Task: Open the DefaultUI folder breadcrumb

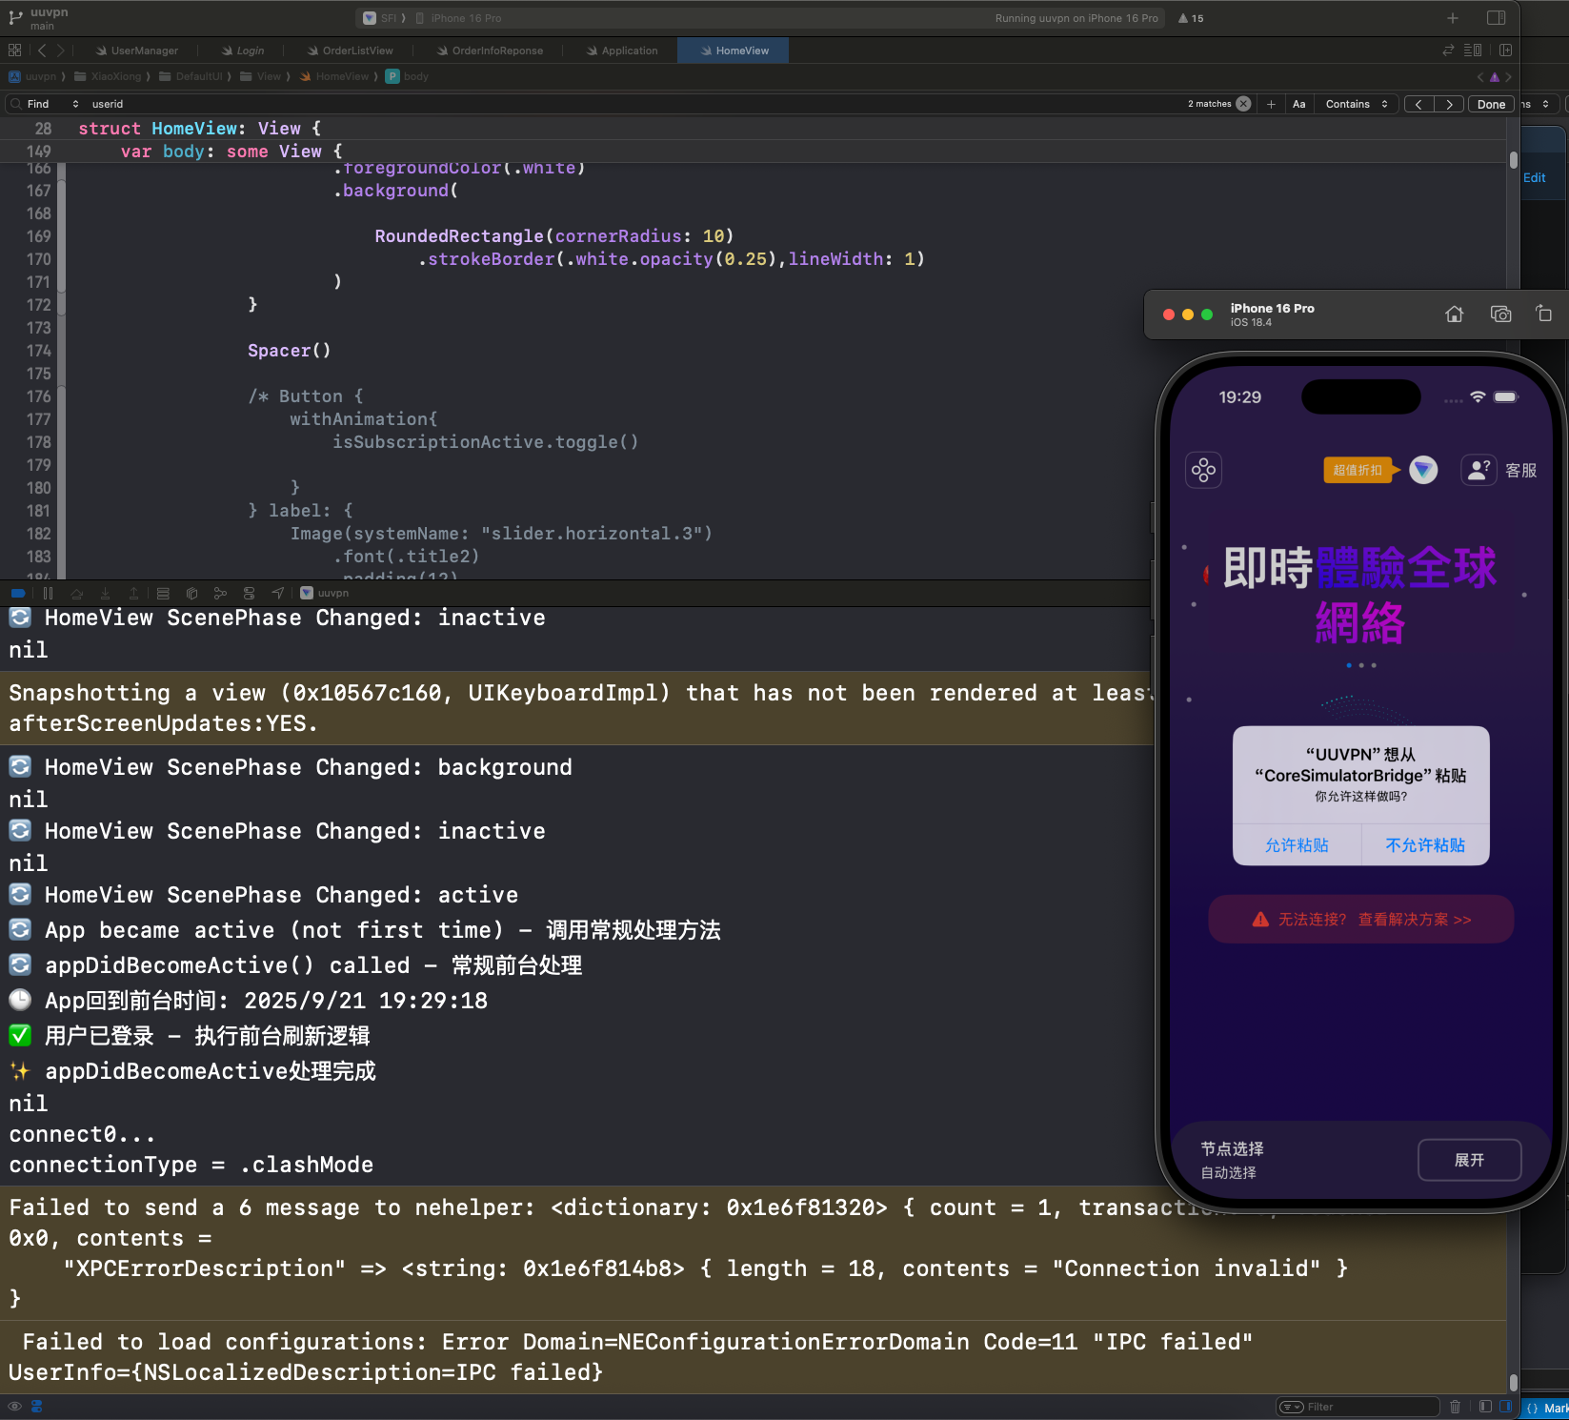Action: point(191,76)
